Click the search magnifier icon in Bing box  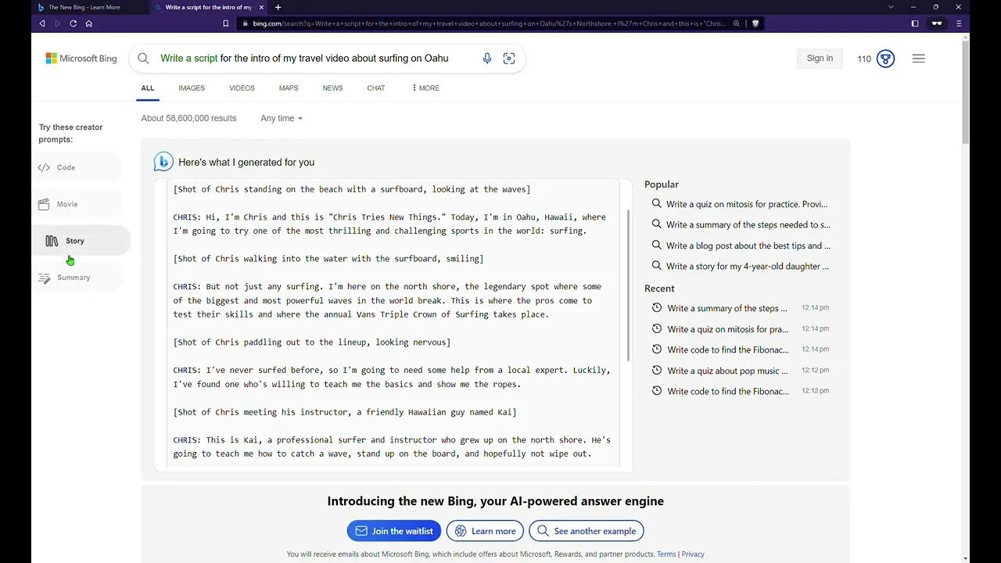click(x=143, y=59)
